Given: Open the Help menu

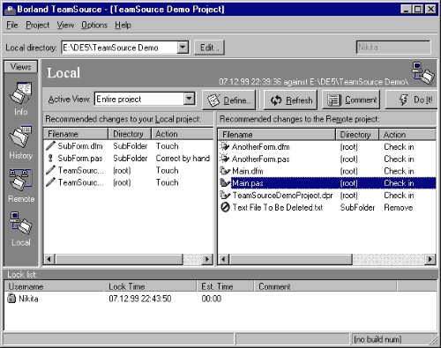Looking at the screenshot, I should point(123,25).
